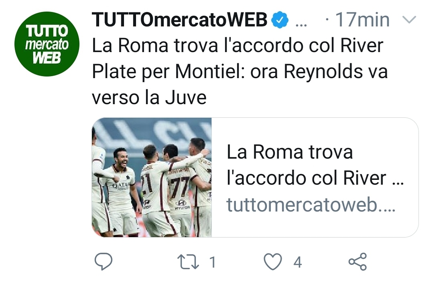Click the blue verified badge
This screenshot has width=422, height=282.
click(280, 20)
